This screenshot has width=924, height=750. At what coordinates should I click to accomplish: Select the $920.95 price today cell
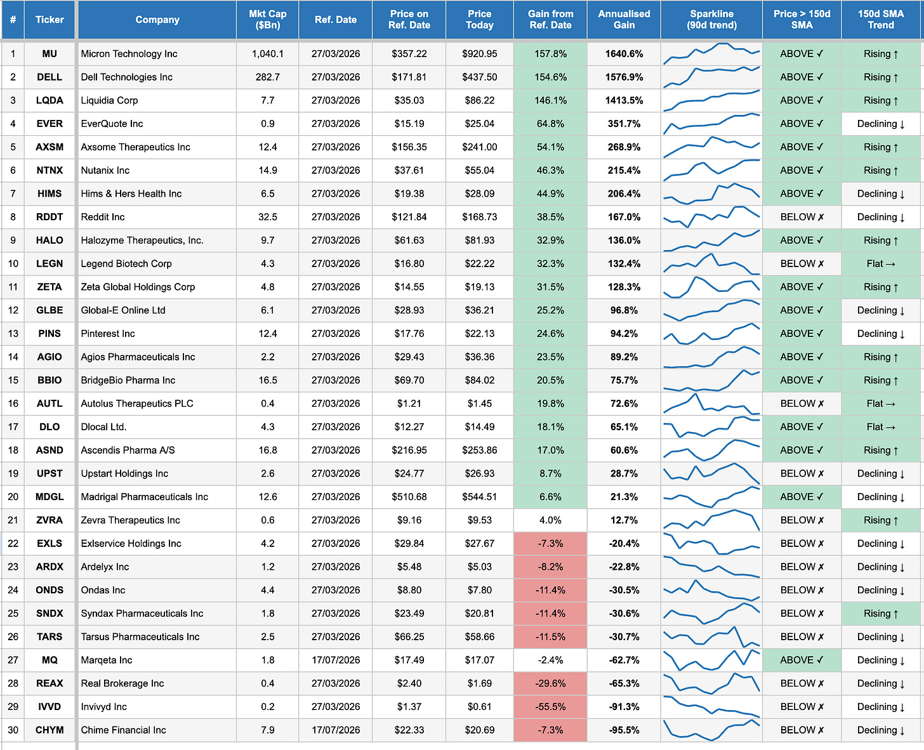480,54
